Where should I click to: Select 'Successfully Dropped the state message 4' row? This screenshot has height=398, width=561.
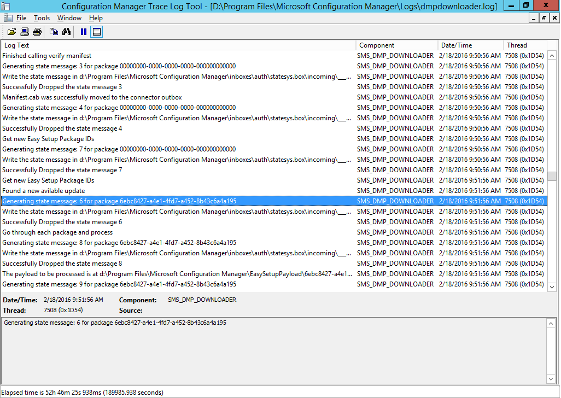[x=274, y=128]
